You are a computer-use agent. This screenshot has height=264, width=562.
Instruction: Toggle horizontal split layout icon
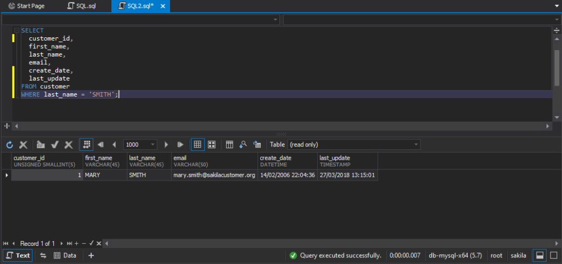tap(540, 255)
